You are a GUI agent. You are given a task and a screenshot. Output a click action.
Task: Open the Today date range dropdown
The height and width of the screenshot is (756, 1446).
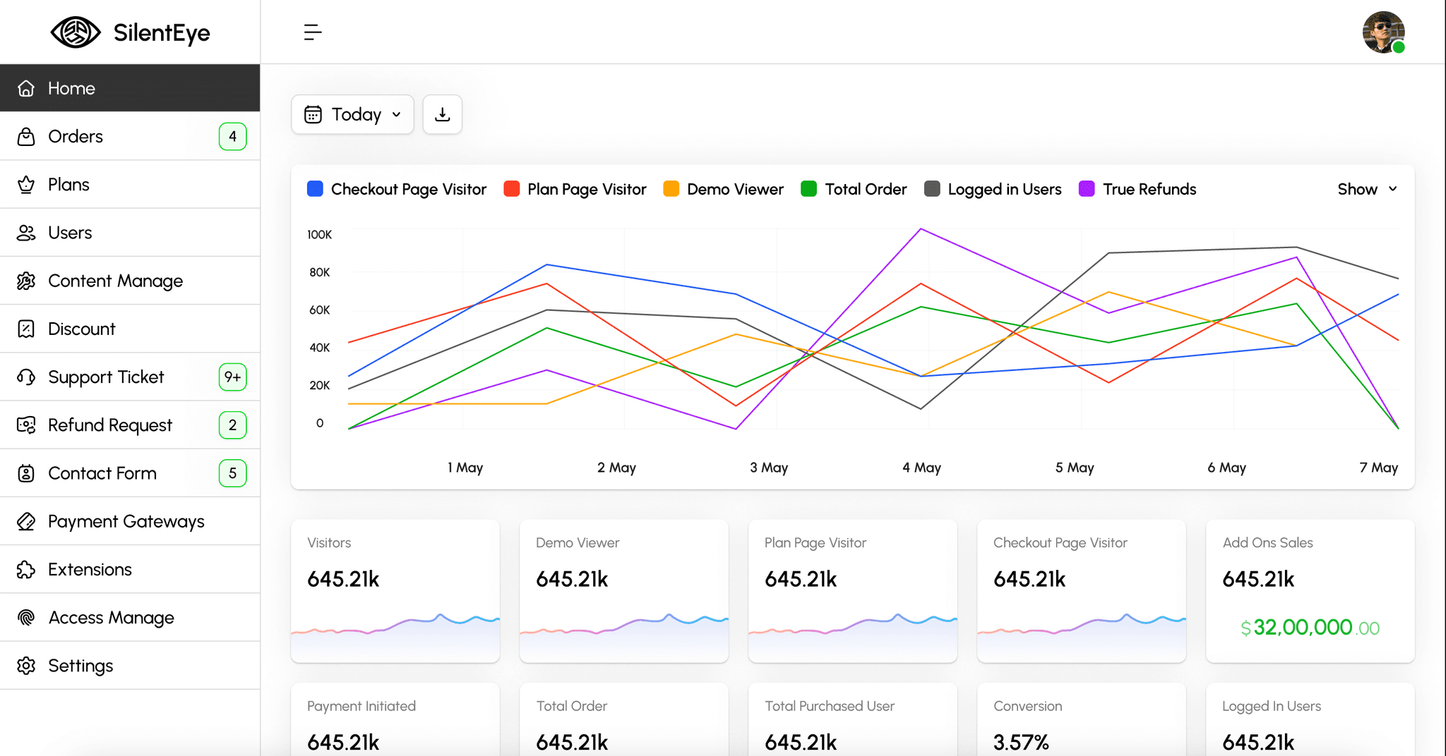pyautogui.click(x=352, y=114)
